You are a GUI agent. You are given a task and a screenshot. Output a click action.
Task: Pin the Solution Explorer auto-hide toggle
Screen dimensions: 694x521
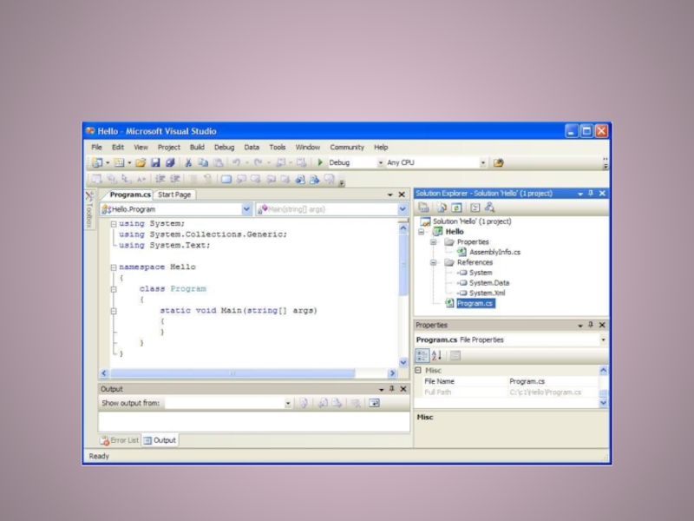pos(591,194)
